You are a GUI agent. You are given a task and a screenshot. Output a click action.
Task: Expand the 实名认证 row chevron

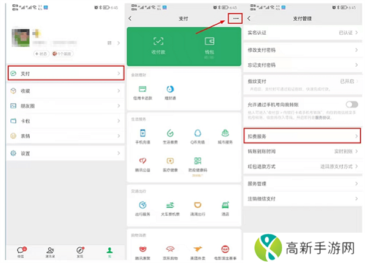point(356,33)
